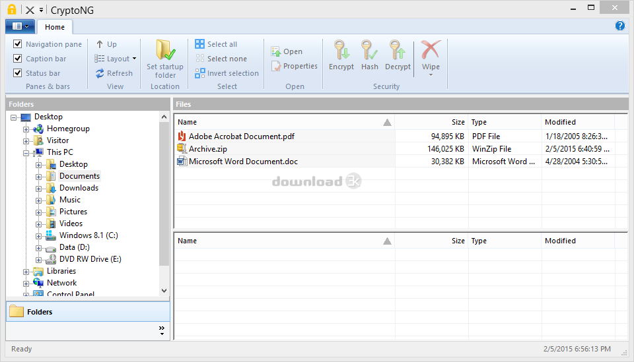Click the X icon in quick access toolbar
This screenshot has width=634, height=362.
(x=30, y=10)
